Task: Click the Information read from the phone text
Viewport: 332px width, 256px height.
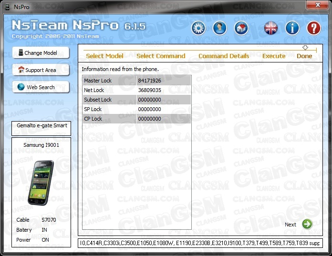Action: pyautogui.click(x=120, y=69)
